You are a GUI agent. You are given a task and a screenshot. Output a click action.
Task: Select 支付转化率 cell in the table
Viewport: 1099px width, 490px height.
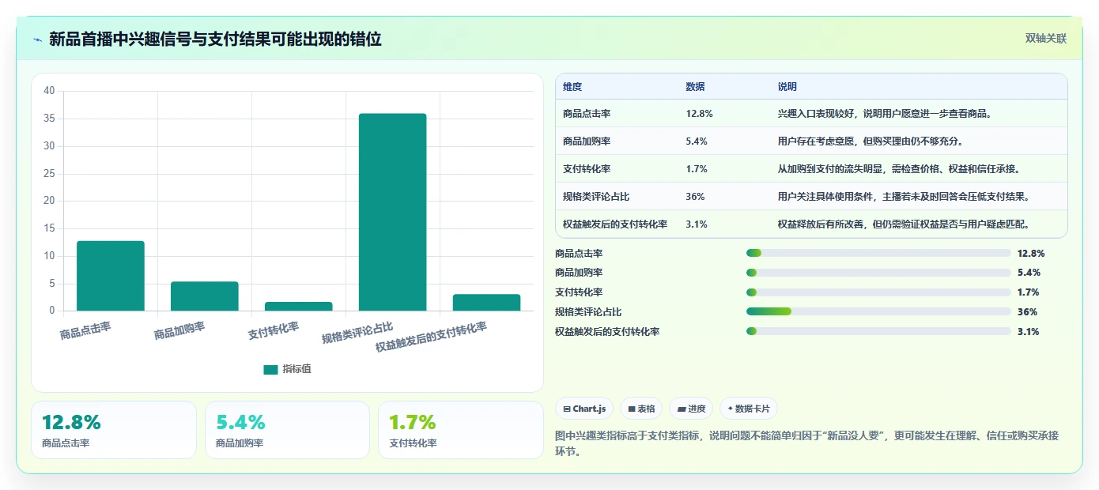(587, 169)
